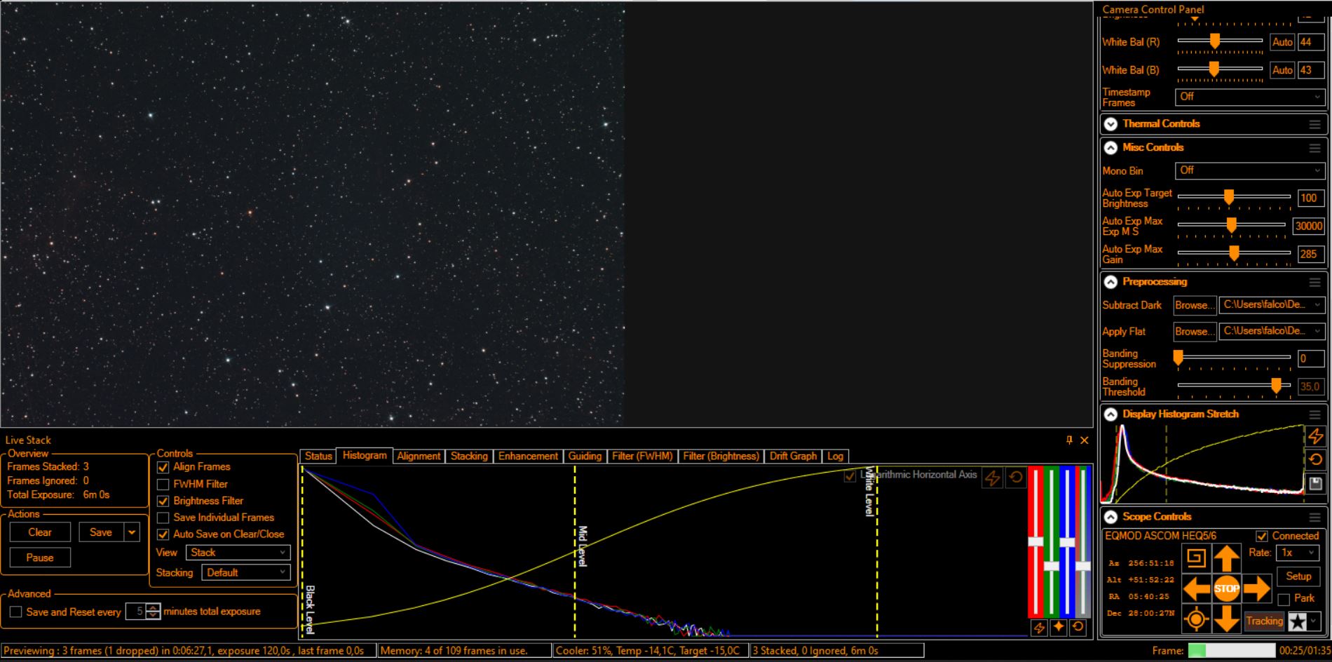Toggle the Logarithmic Horizontal Axis checkbox
1332x662 pixels.
[850, 475]
